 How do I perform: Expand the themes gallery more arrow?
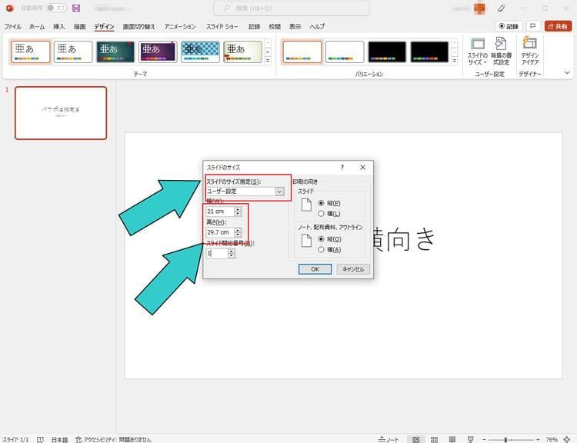pyautogui.click(x=268, y=61)
